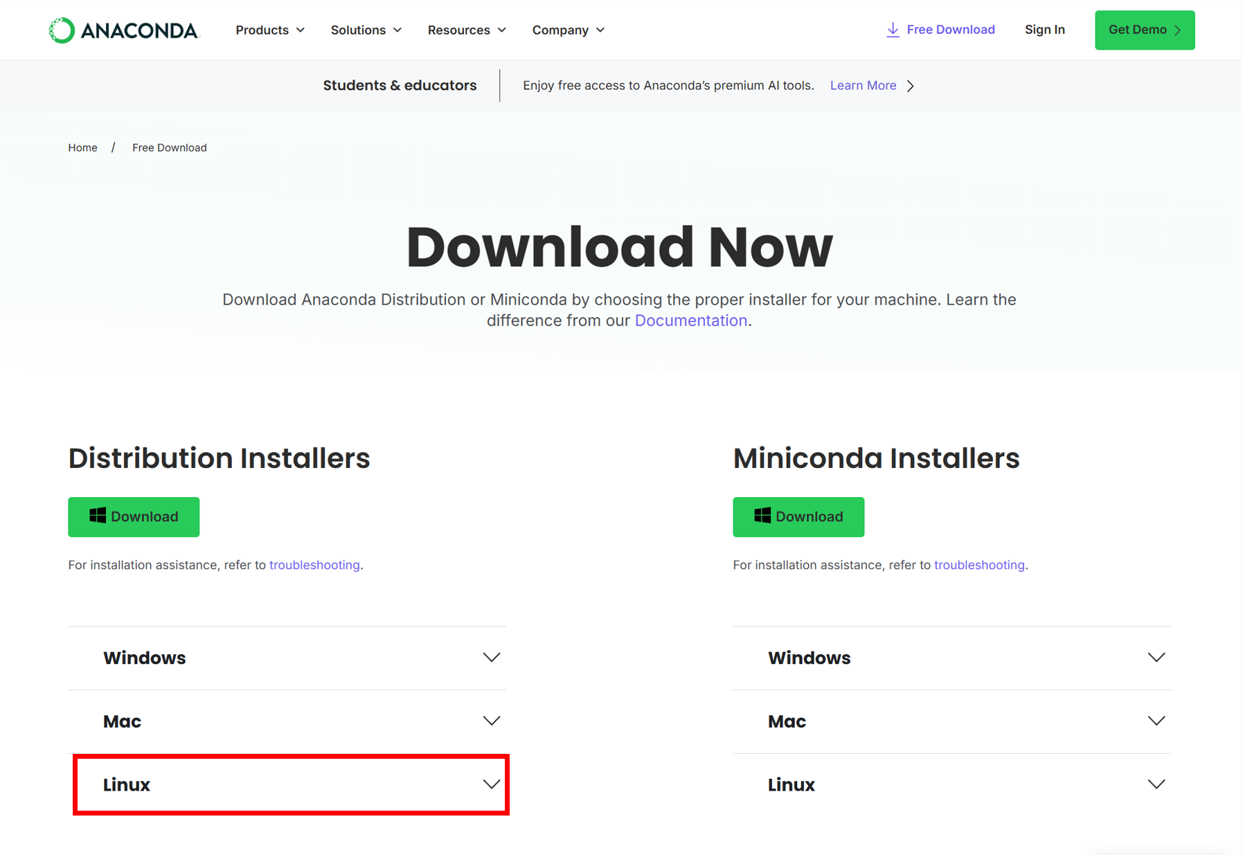Click the Anaconda logo in header
The image size is (1243, 855).
pyautogui.click(x=124, y=30)
